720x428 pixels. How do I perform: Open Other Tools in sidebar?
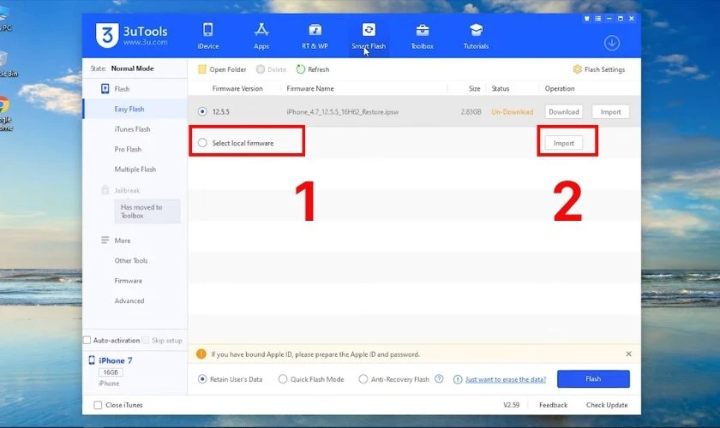pyautogui.click(x=131, y=260)
